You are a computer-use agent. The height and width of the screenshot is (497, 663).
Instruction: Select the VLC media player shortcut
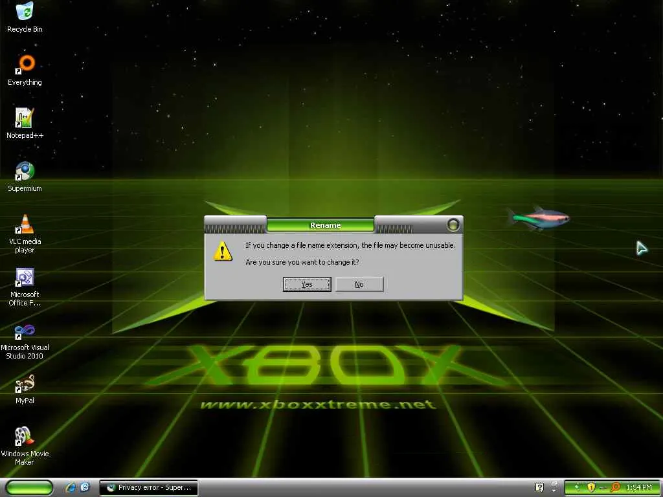tap(25, 234)
